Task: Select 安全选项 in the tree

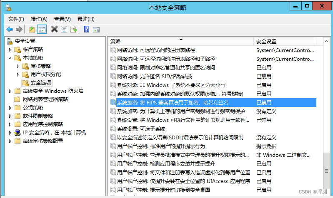Action: click(41, 83)
